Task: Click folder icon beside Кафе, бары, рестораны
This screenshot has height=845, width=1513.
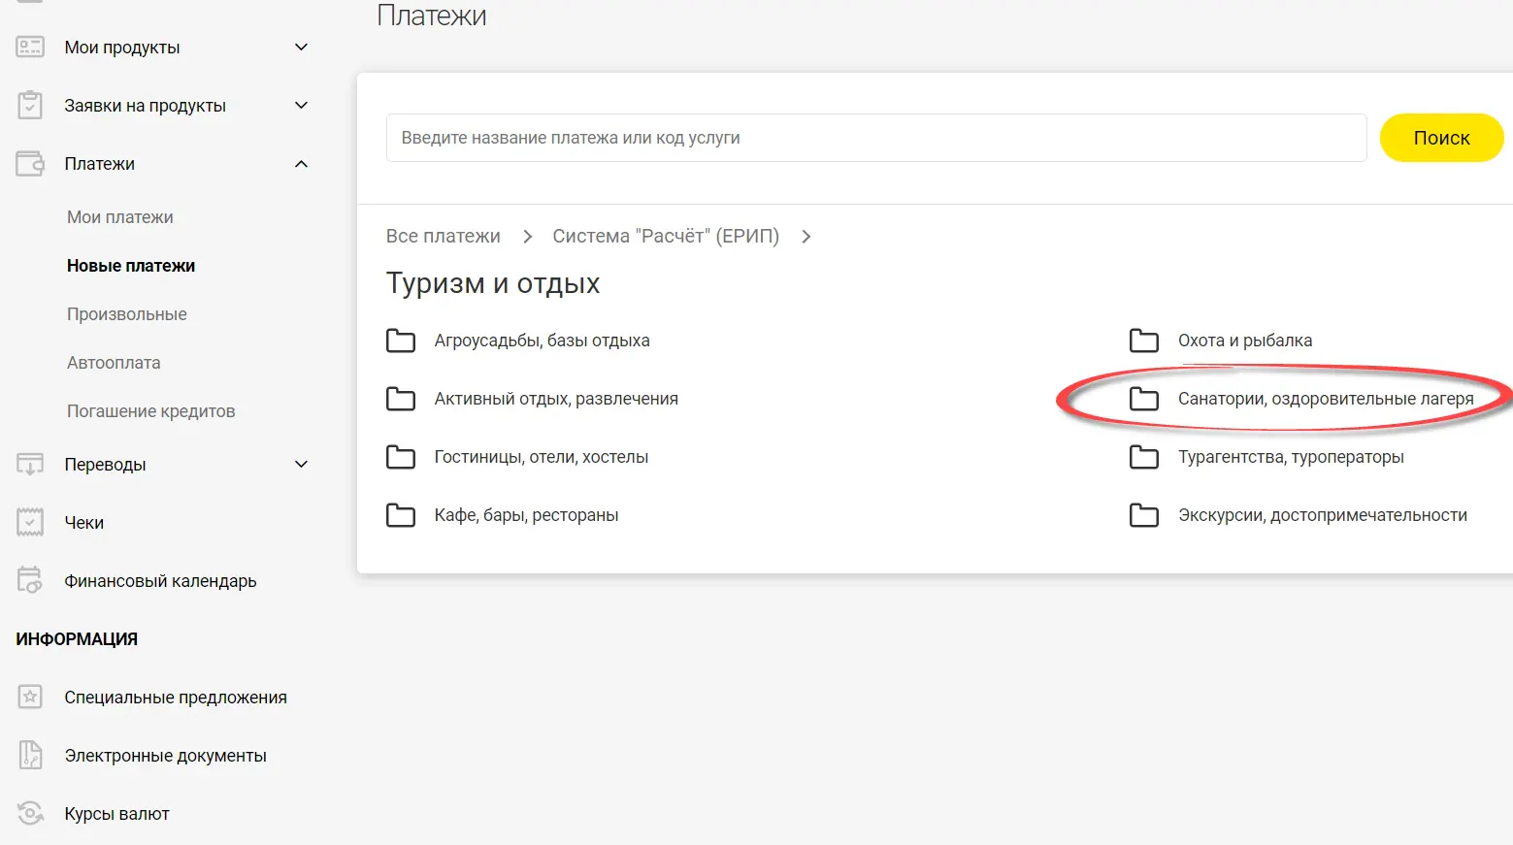Action: [400, 515]
